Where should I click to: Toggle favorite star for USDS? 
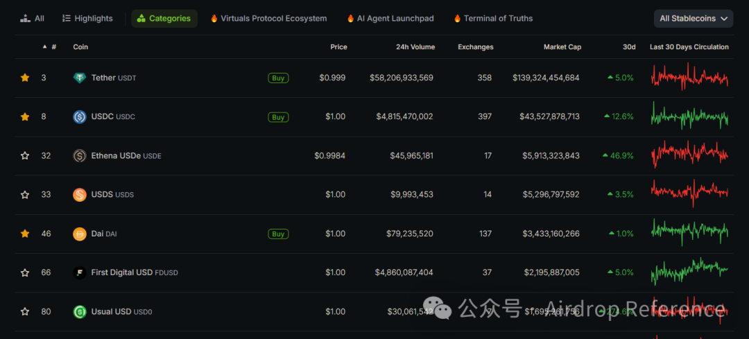[x=25, y=195]
